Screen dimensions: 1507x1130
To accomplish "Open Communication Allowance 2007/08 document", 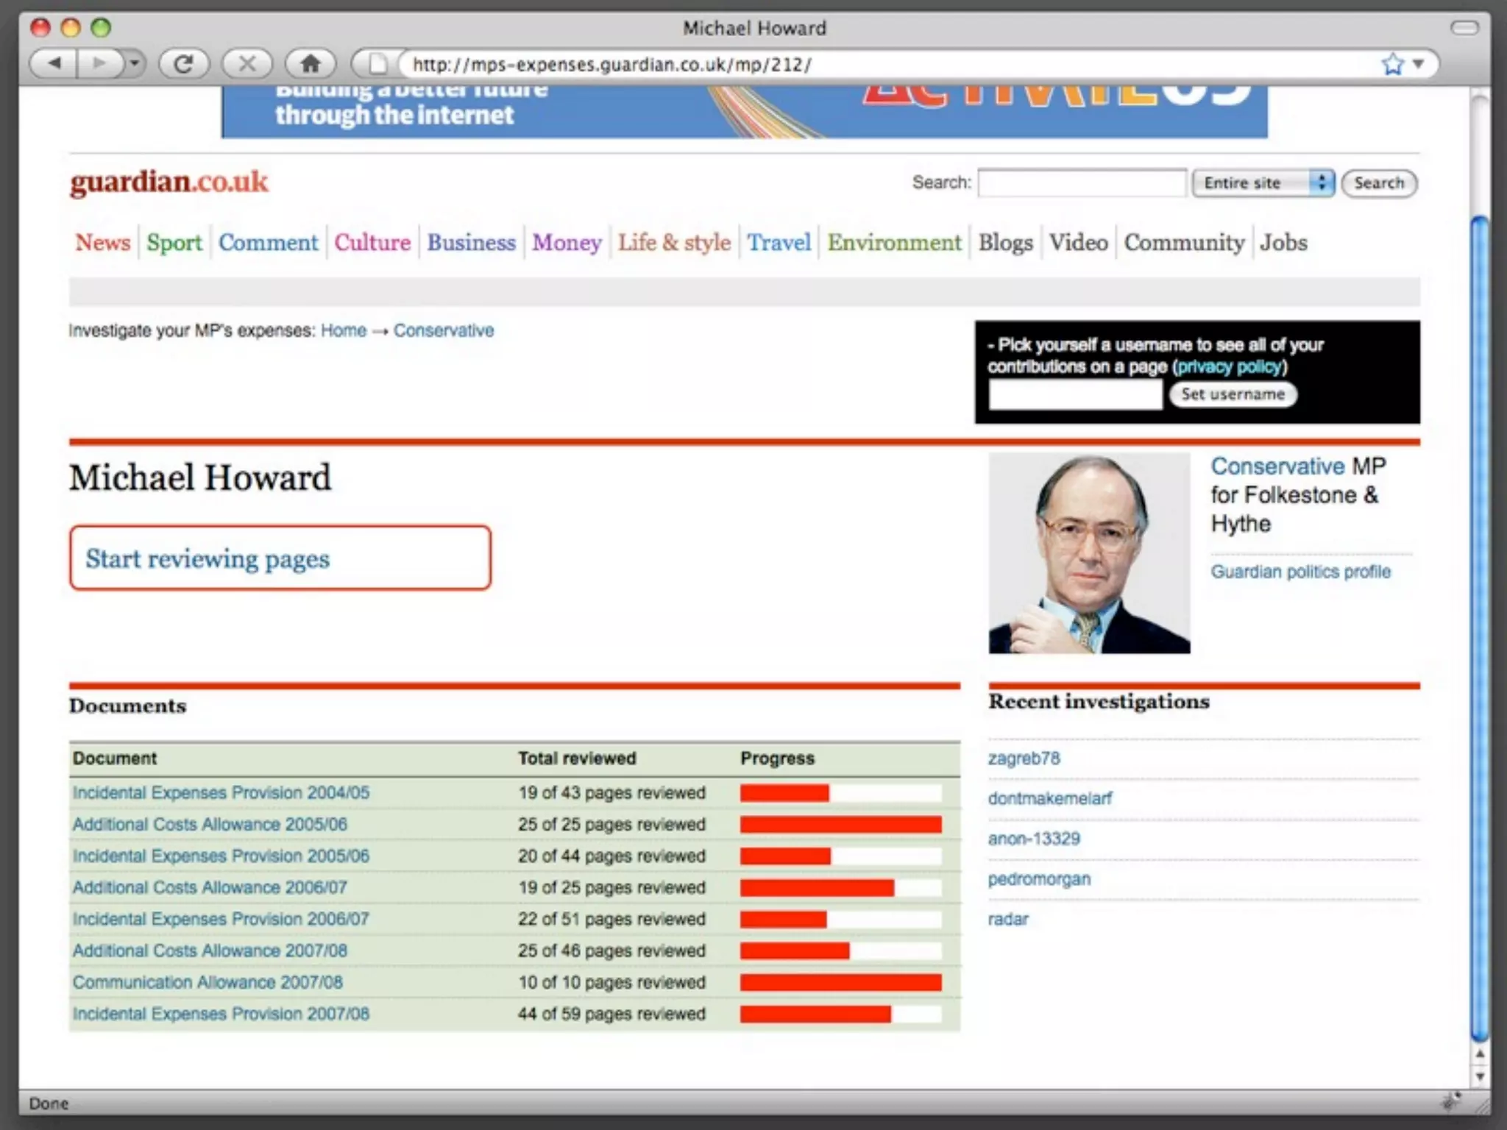I will pos(208,983).
